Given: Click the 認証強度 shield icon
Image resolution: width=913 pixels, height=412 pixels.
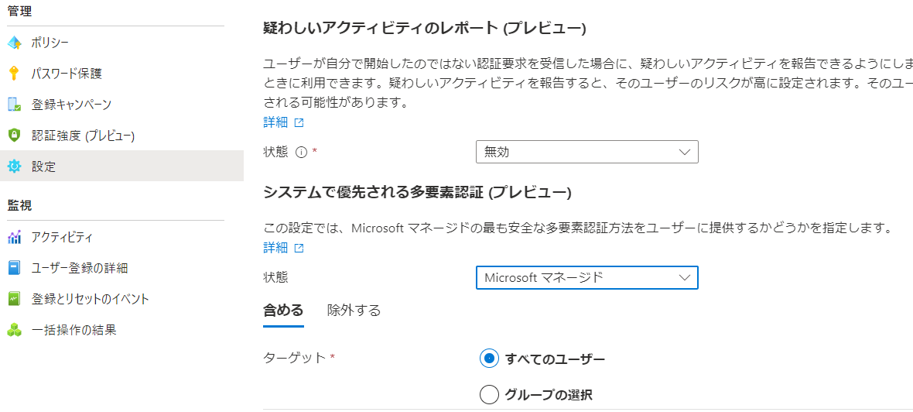Looking at the screenshot, I should (14, 136).
